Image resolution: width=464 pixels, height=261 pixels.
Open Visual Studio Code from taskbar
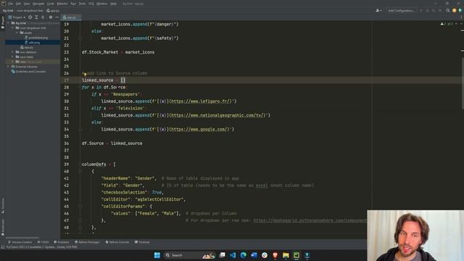pyautogui.click(x=233, y=255)
